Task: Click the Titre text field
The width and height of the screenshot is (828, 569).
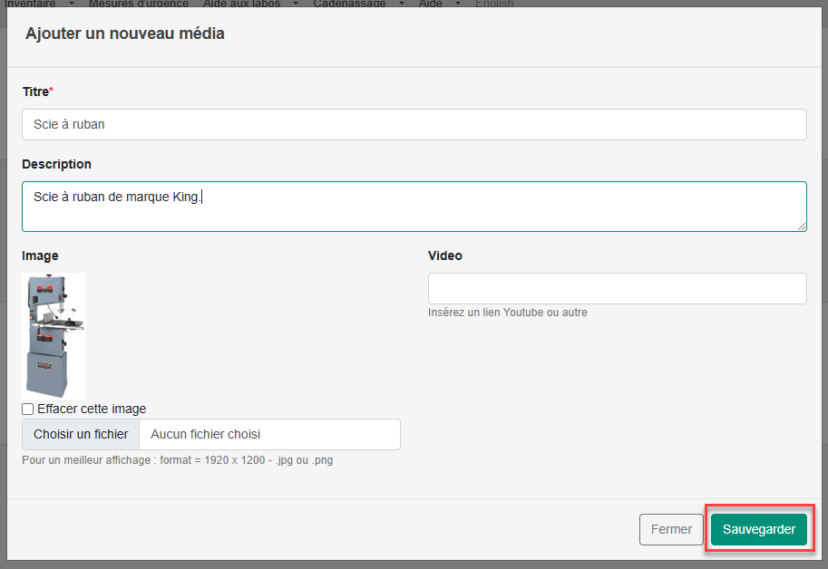Action: 414,125
